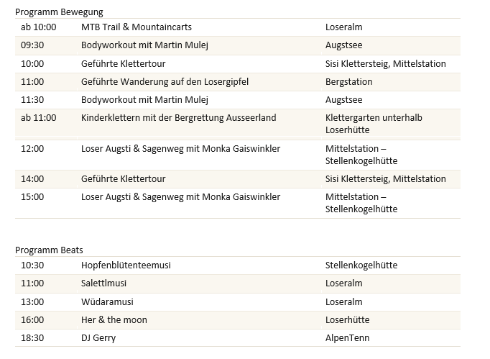Select the Her & the moon row
Viewport: 490px width, 359px height.
coord(238,320)
